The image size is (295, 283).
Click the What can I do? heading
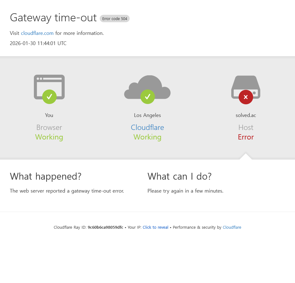coord(180,177)
